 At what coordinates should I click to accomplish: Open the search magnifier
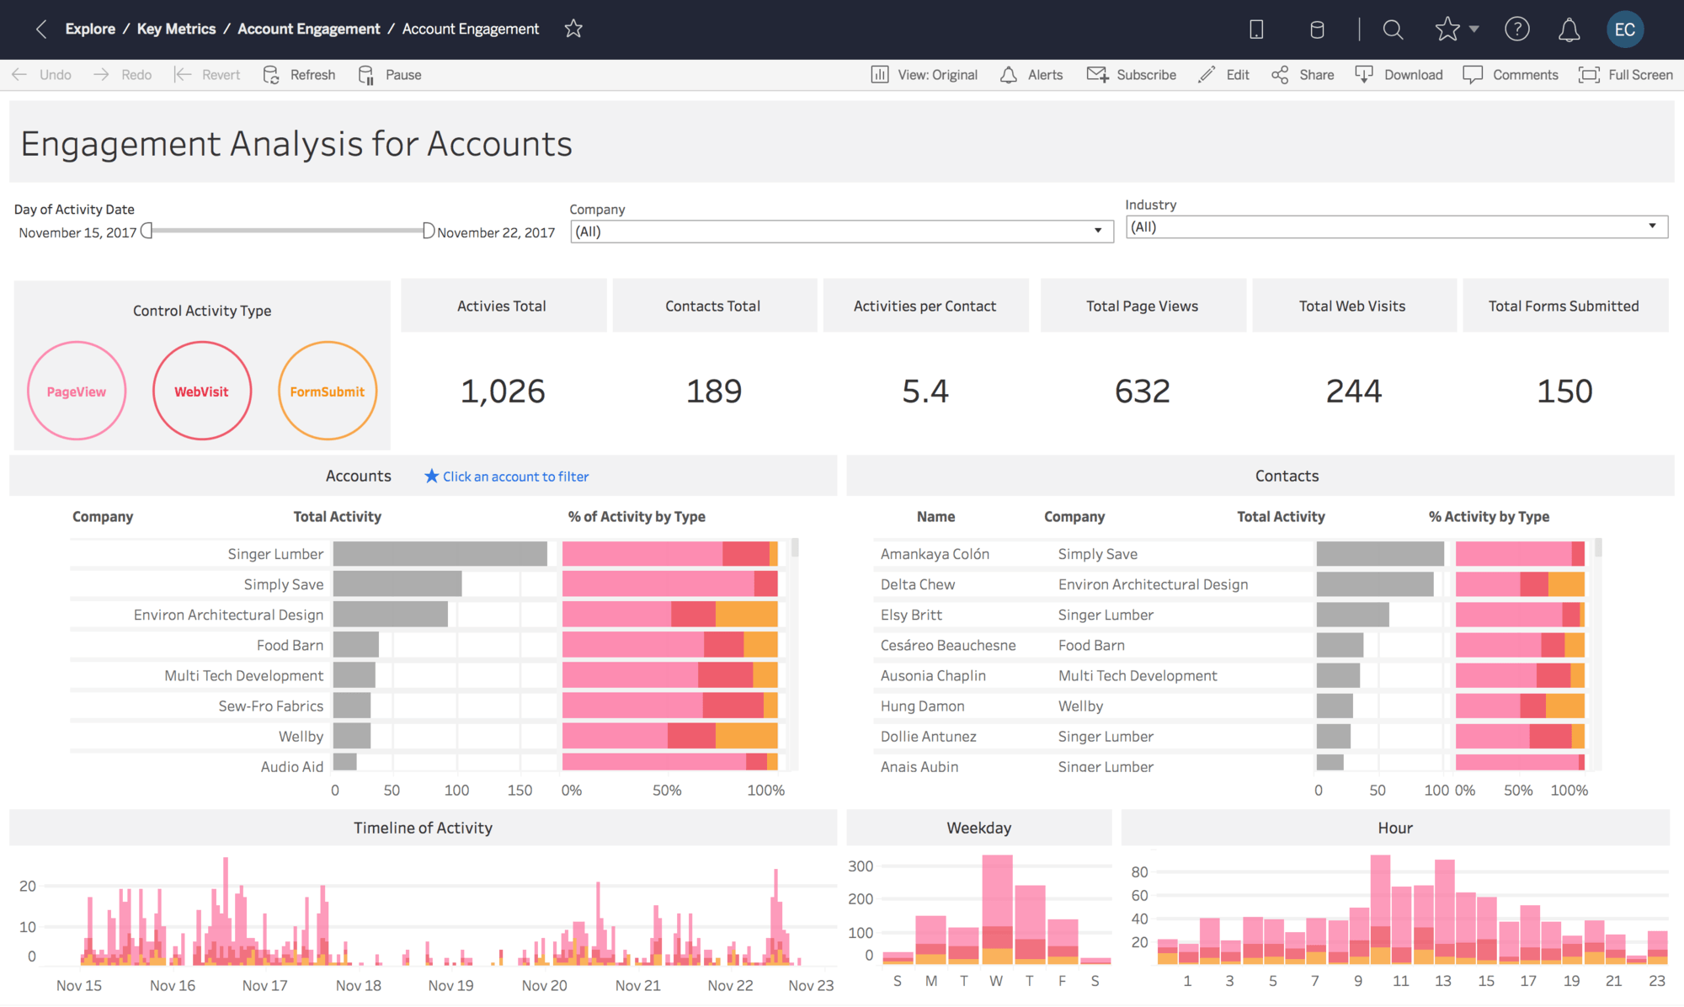point(1393,29)
